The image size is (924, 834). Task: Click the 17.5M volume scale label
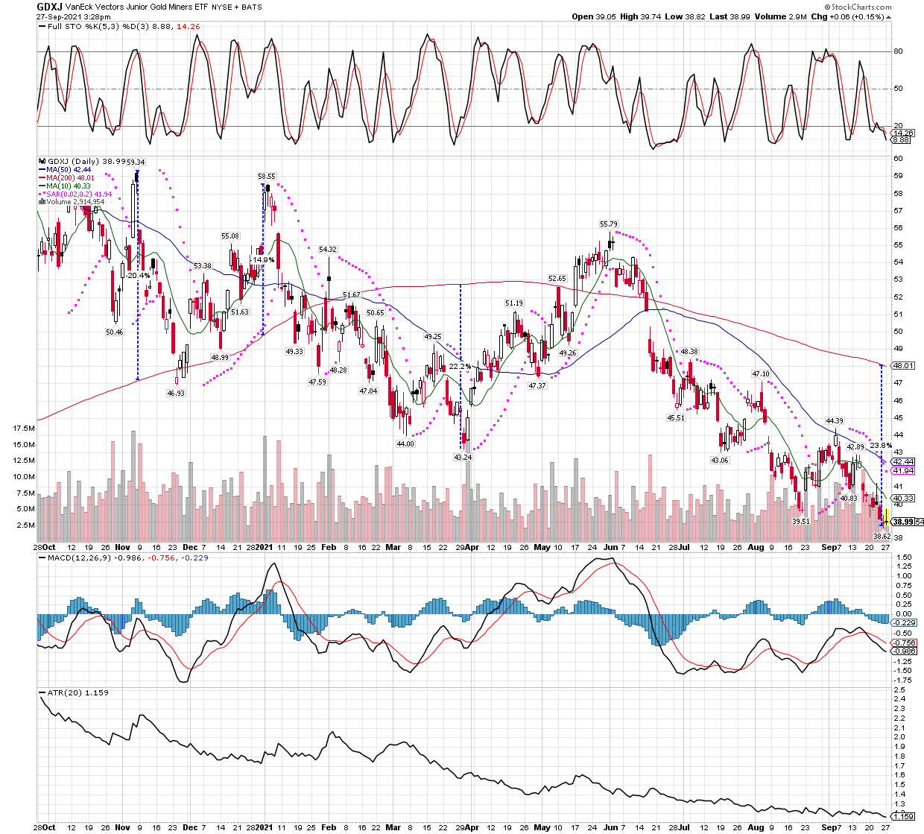tap(24, 429)
